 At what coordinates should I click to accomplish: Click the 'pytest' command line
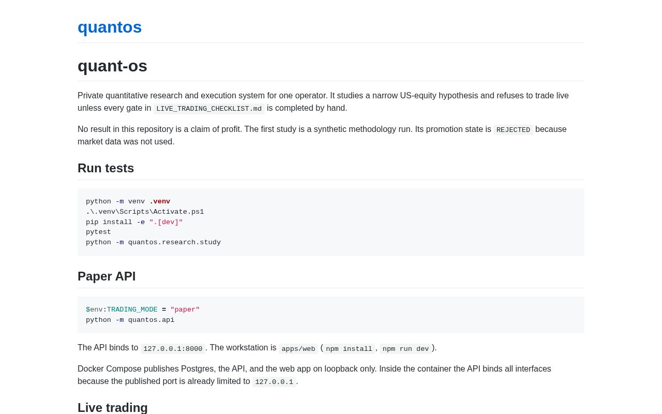[x=98, y=232]
